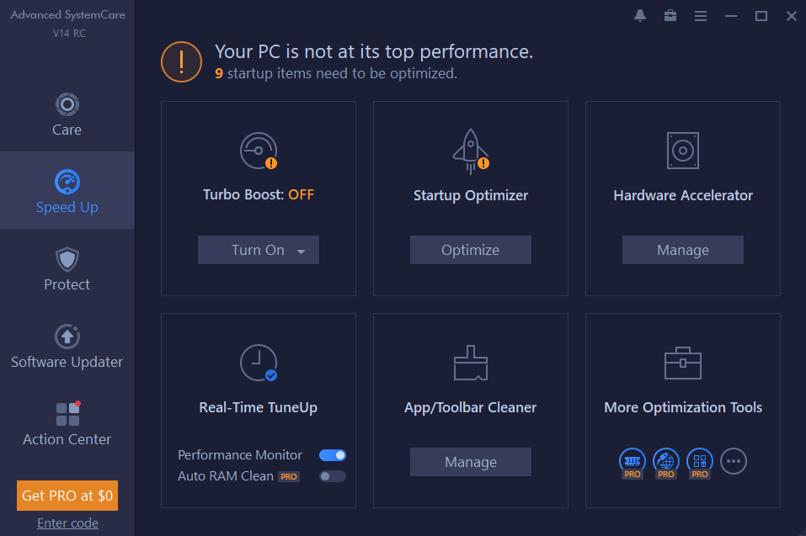Click the Hardware Accelerator drive icon
This screenshot has width=806, height=536.
(683, 151)
